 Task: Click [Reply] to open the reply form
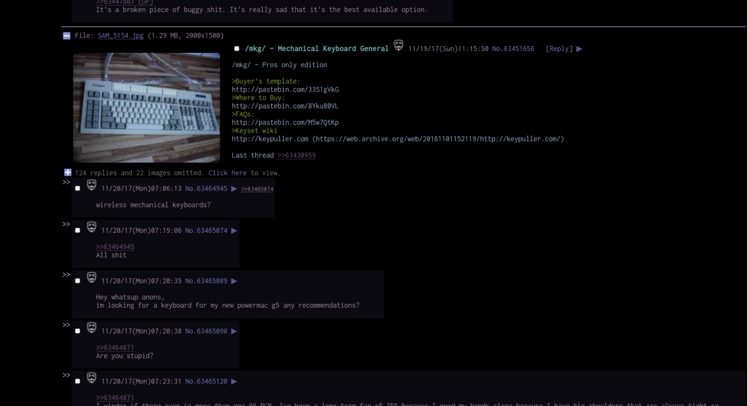pyautogui.click(x=558, y=49)
